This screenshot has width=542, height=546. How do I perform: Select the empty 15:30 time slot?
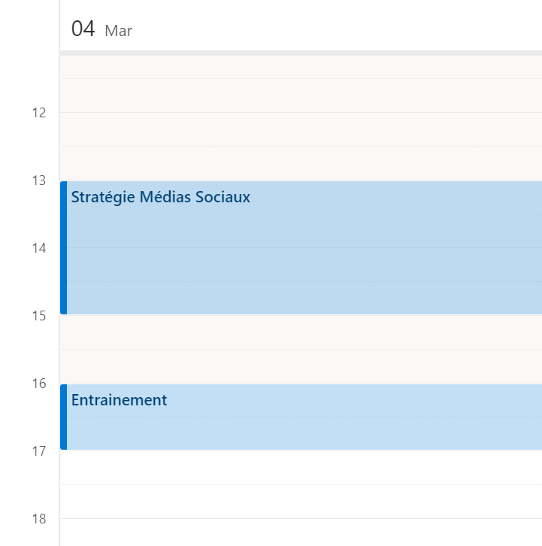(x=301, y=366)
